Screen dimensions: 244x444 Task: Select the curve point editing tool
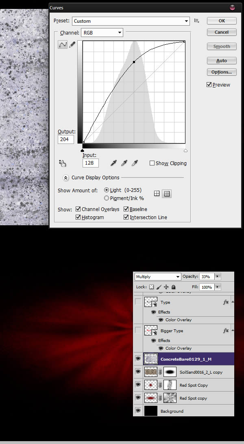(x=63, y=44)
